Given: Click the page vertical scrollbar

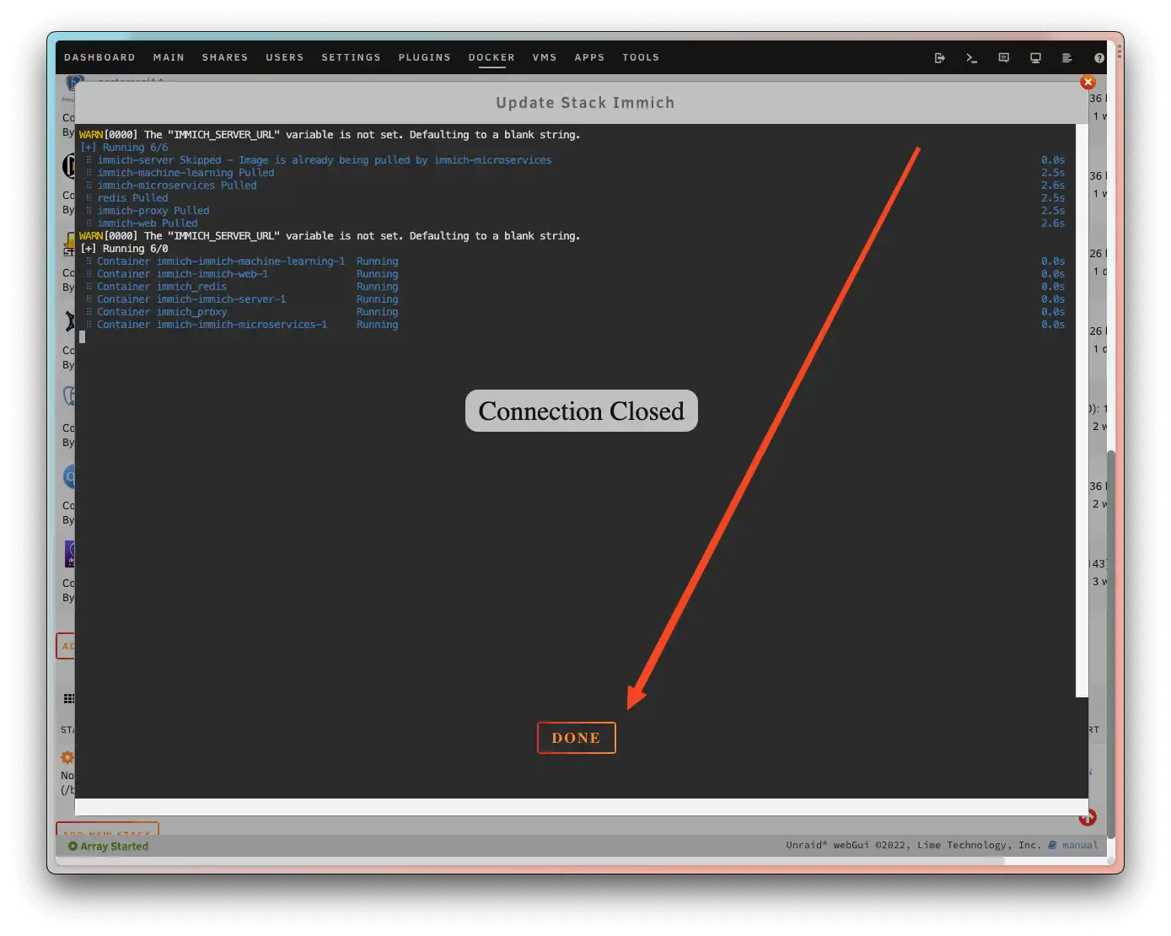Looking at the screenshot, I should pos(1111,641).
